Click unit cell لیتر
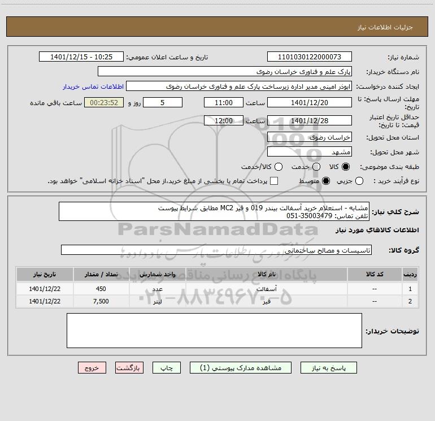This screenshot has width=435, height=421. [x=157, y=301]
